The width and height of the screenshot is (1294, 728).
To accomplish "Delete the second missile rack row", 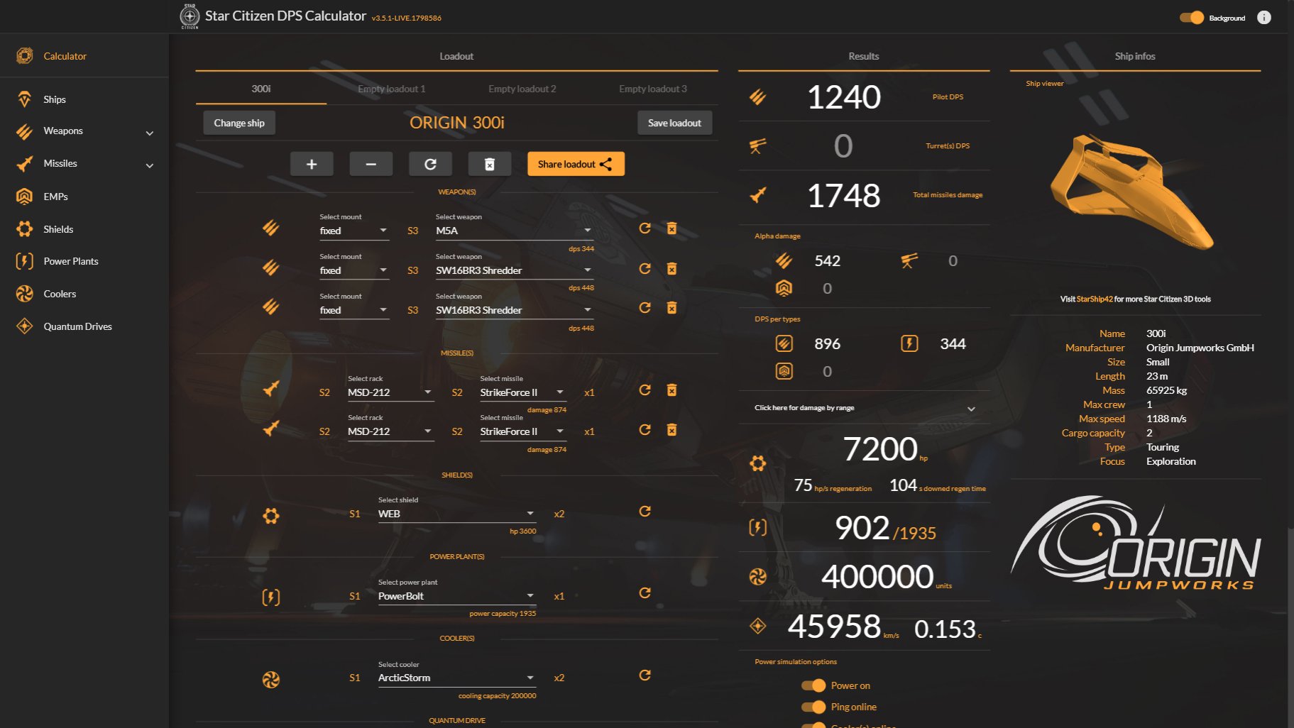I will tap(671, 429).
